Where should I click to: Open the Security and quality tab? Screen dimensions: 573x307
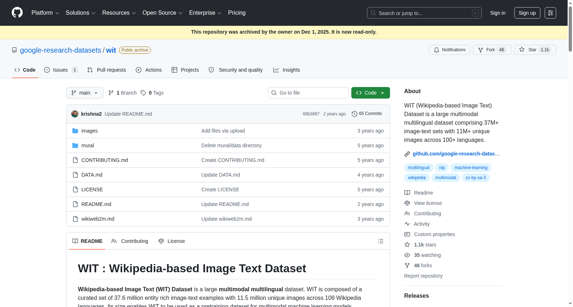tap(236, 70)
